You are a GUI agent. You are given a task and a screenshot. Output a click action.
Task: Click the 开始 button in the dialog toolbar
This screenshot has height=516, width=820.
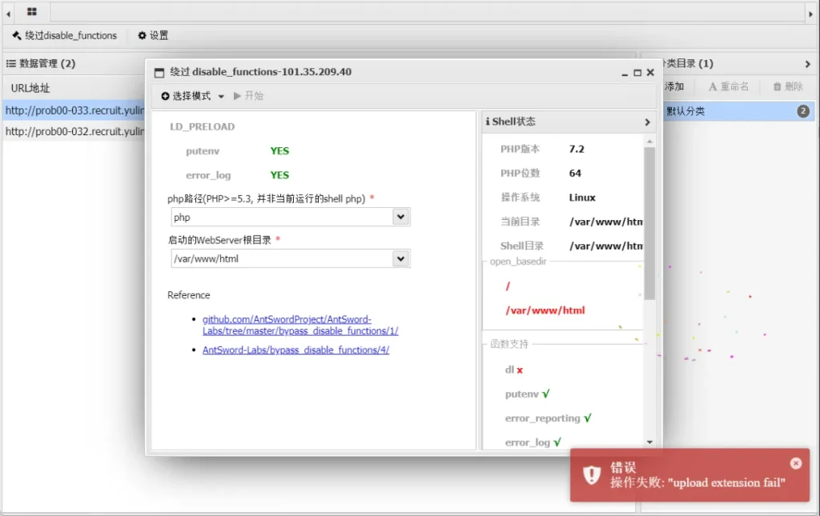coord(248,96)
